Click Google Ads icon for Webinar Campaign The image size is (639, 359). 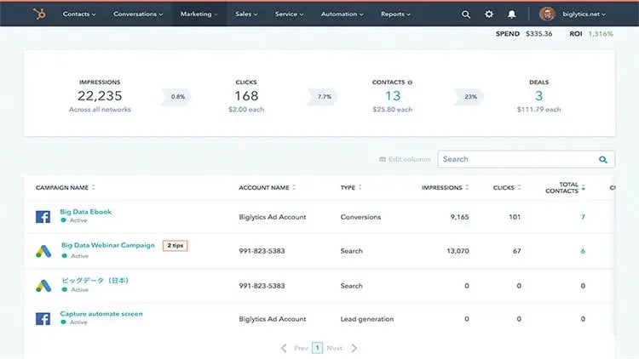coord(43,251)
